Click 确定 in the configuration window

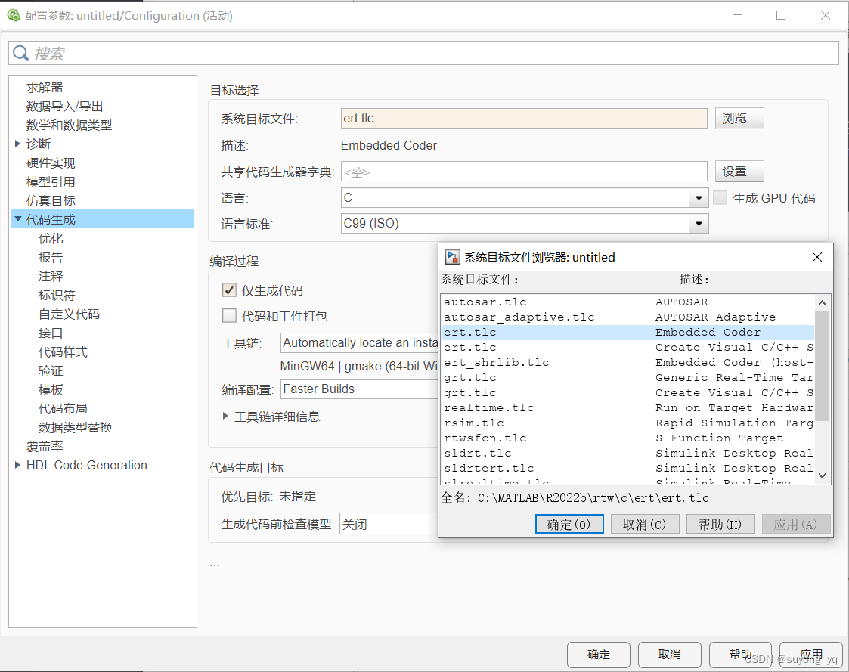(598, 655)
